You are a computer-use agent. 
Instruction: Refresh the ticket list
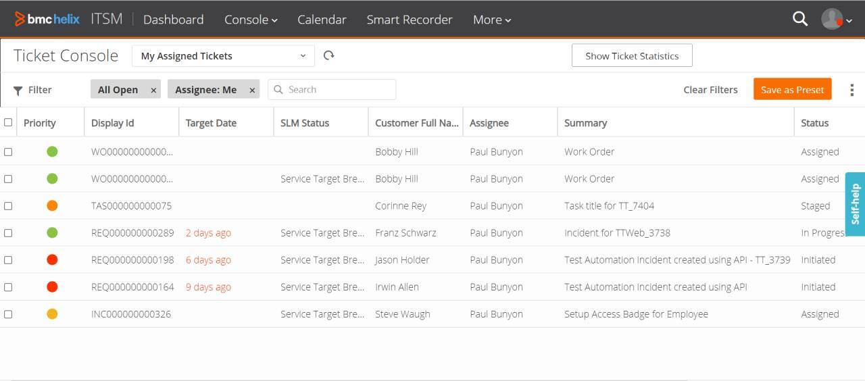[329, 55]
